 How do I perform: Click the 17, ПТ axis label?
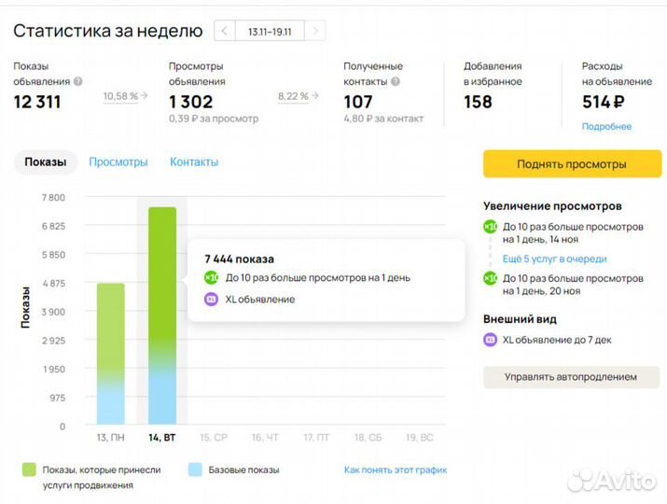316,438
